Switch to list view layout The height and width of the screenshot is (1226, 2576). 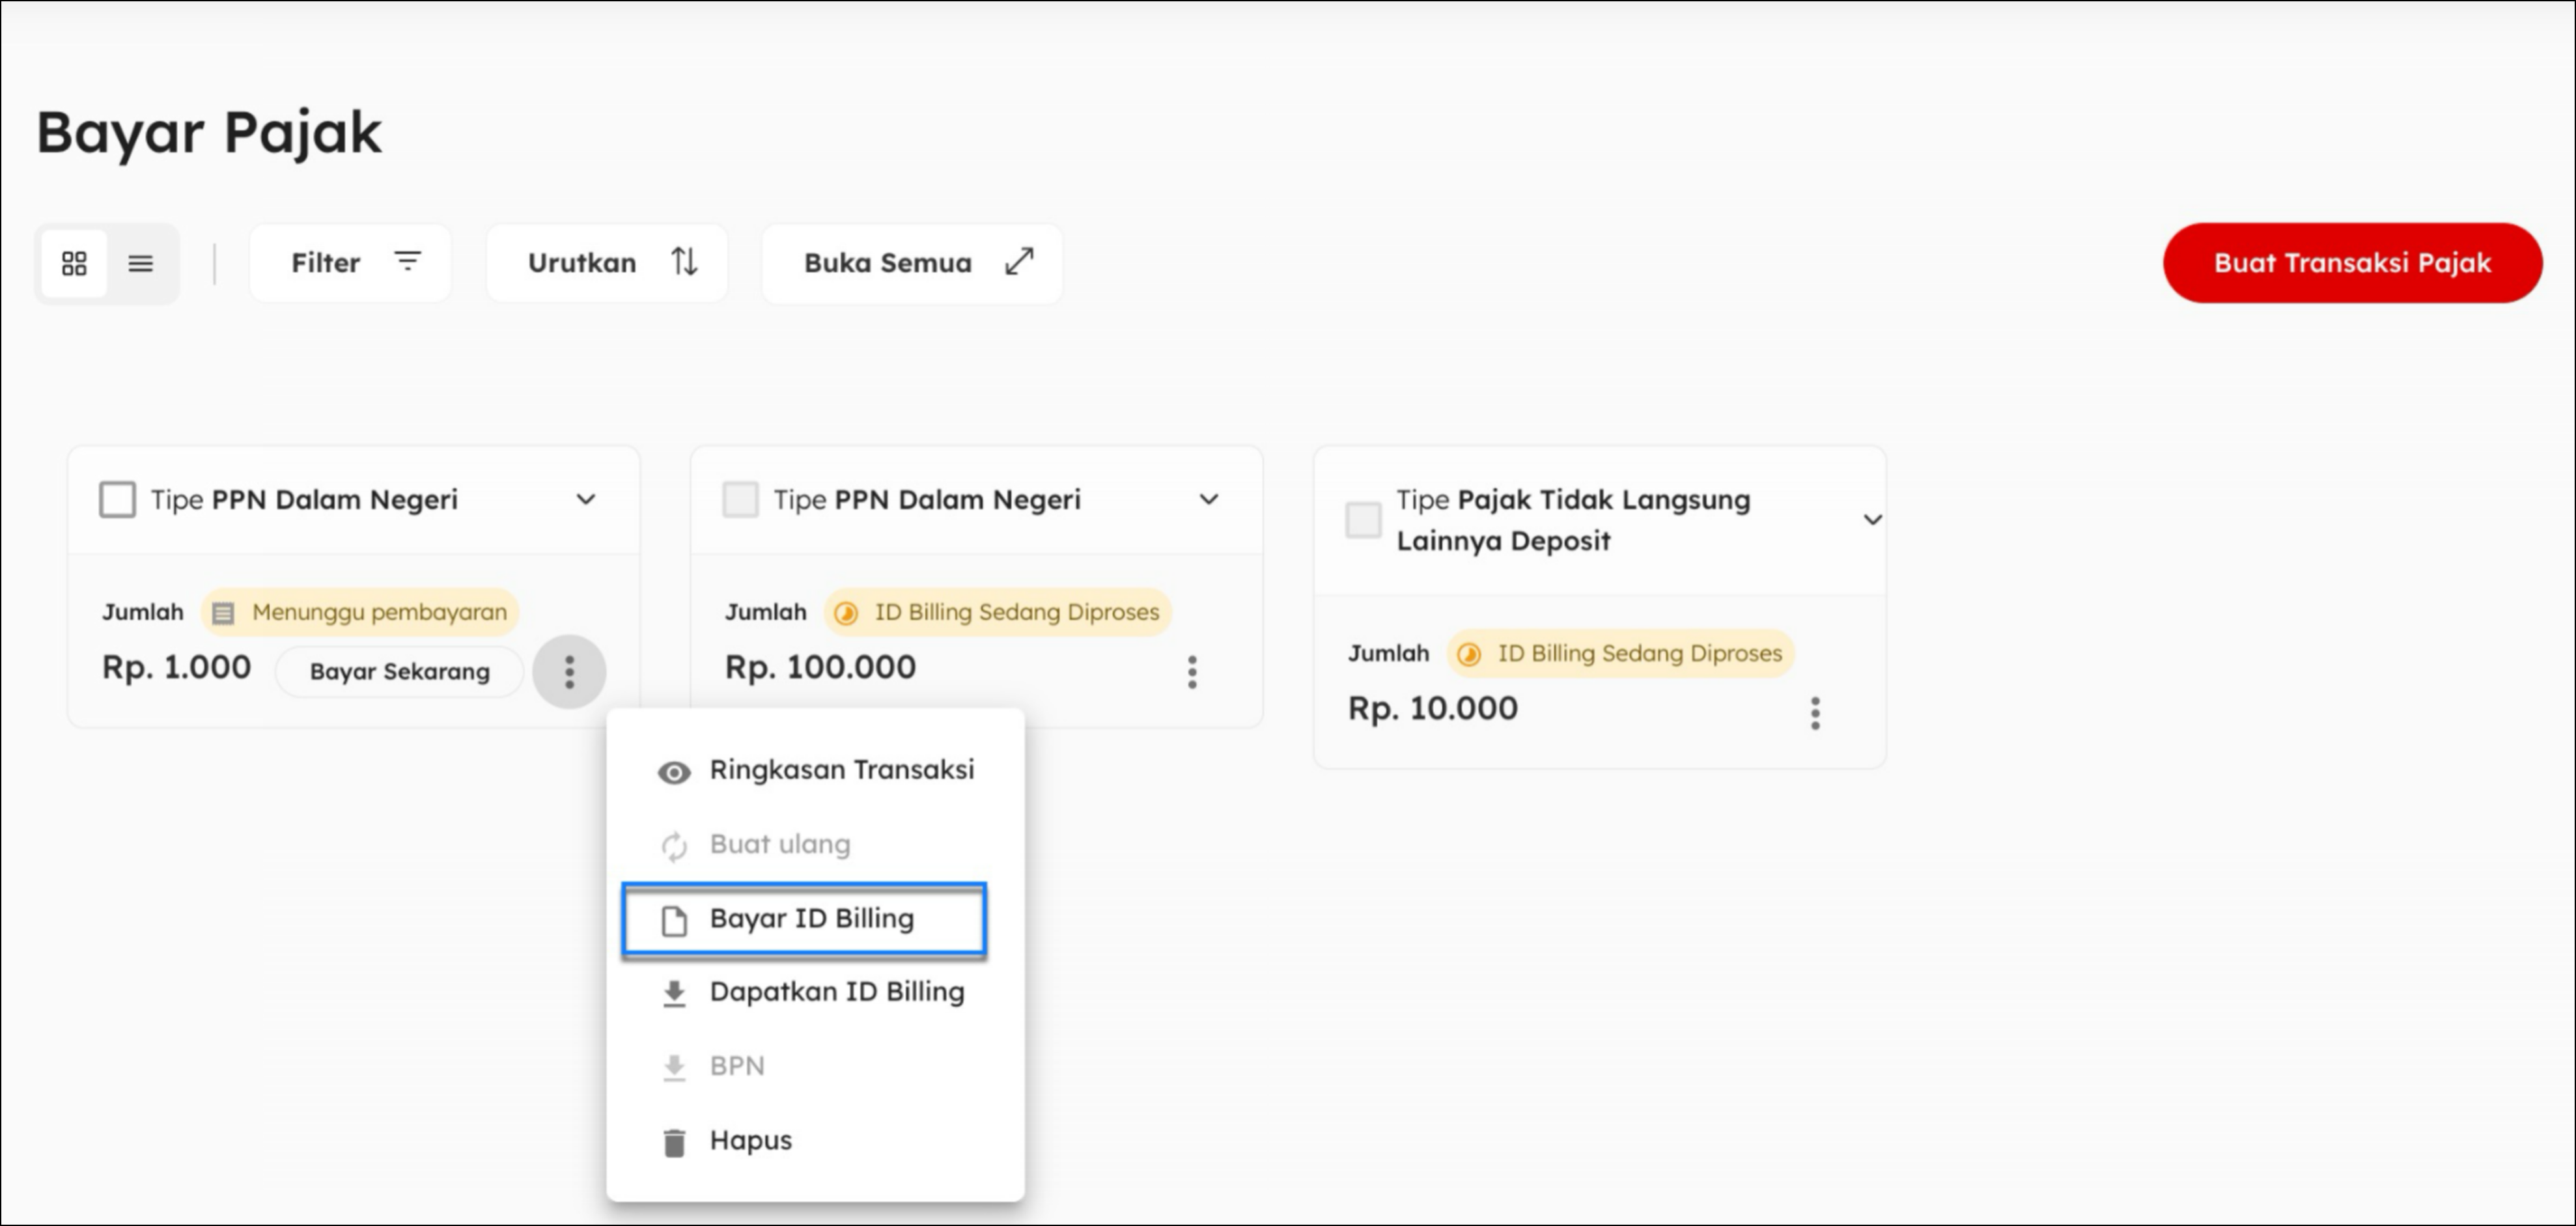click(x=141, y=263)
